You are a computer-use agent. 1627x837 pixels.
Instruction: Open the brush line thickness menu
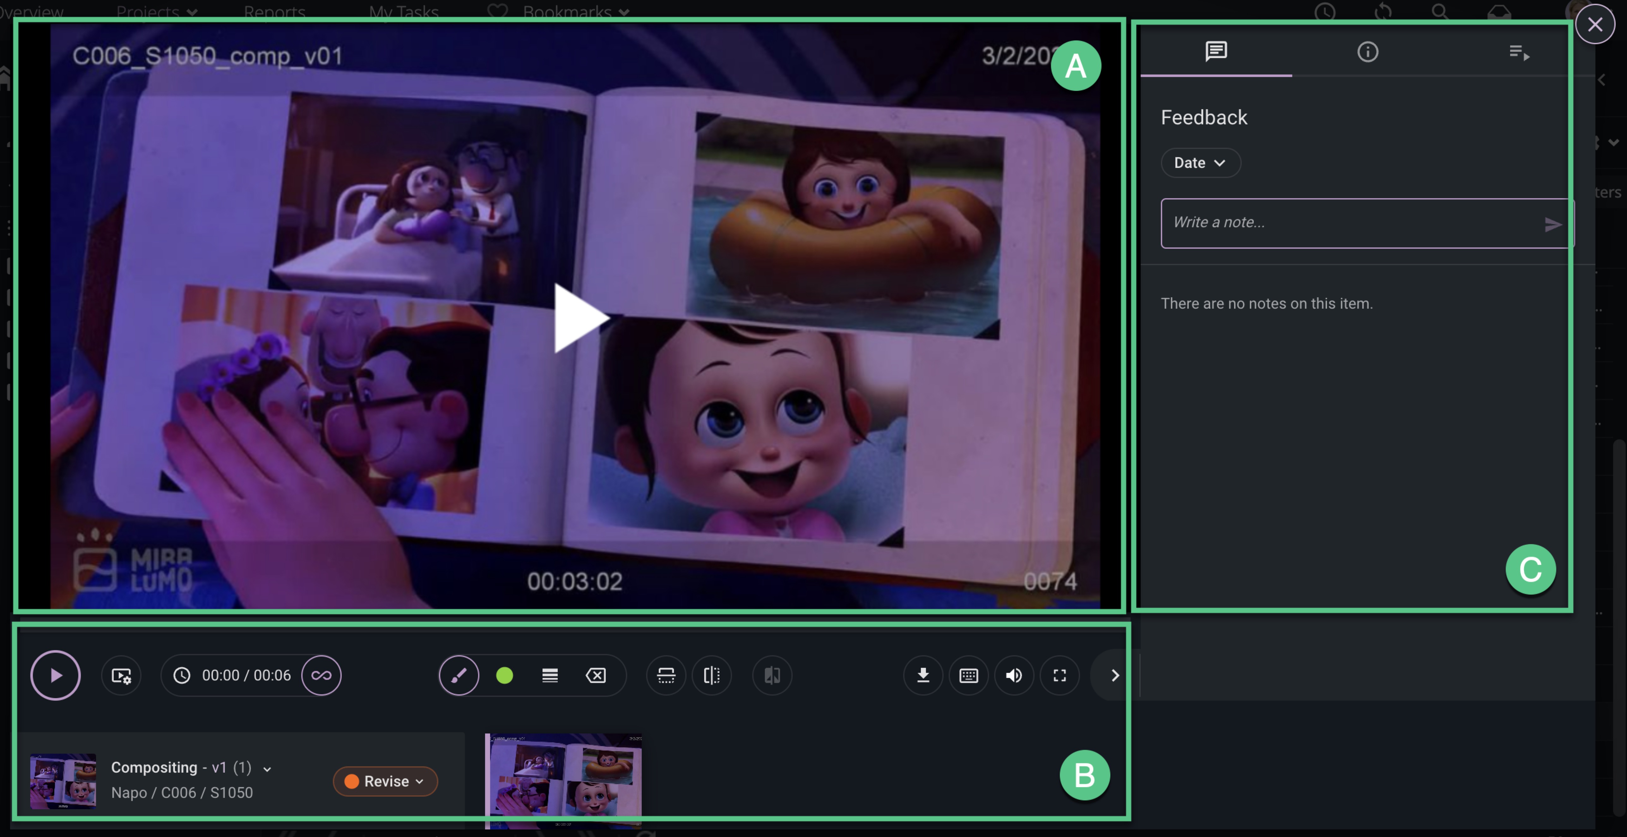550,675
